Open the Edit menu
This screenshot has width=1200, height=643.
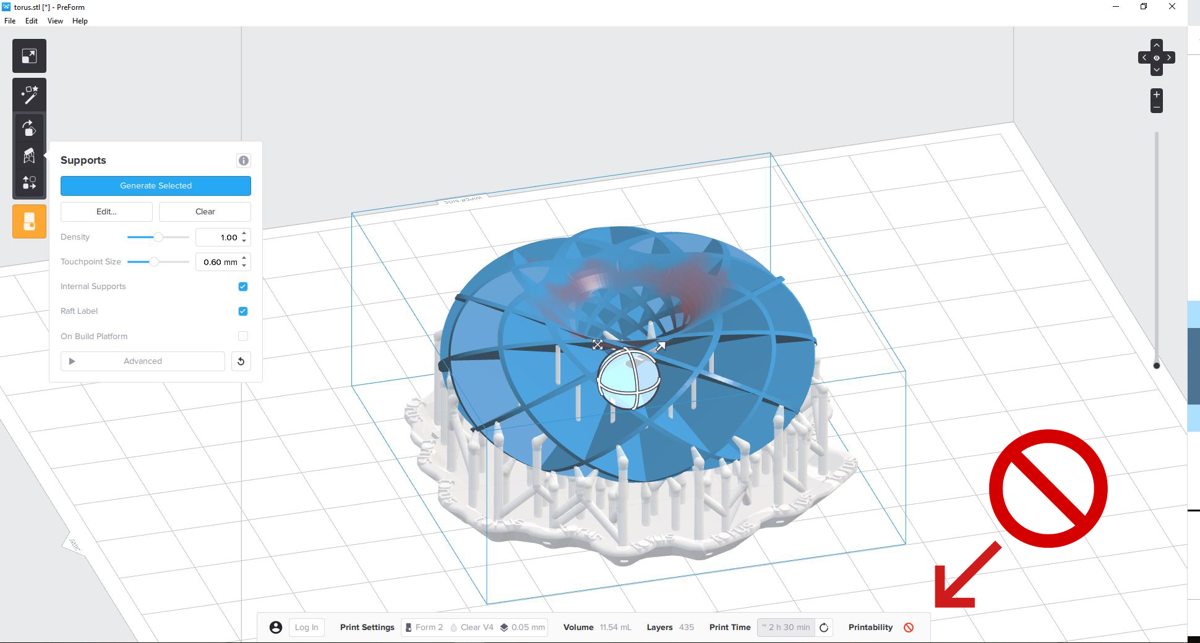pyautogui.click(x=32, y=21)
